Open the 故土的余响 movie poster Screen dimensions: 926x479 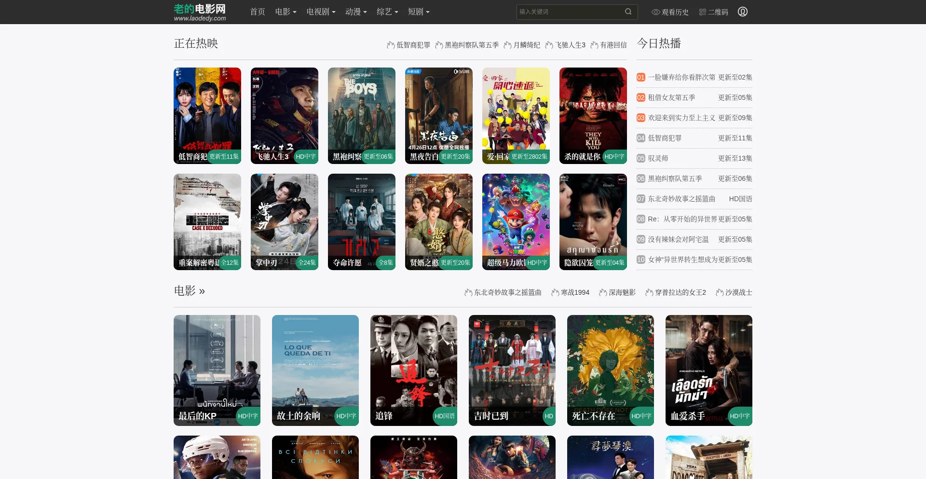315,370
